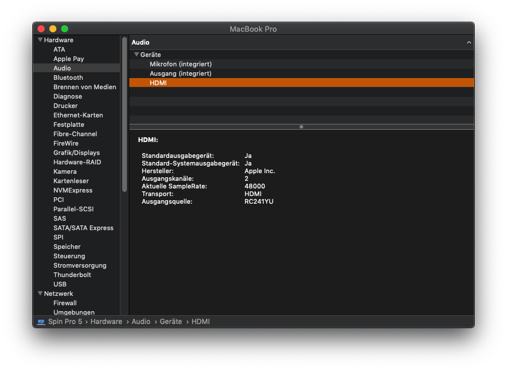The image size is (507, 371).
Task: Select the highlighted HDMI device row
Action: [x=159, y=83]
